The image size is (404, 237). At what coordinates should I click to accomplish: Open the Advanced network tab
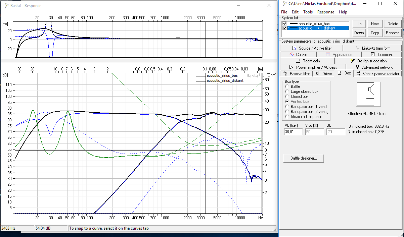pyautogui.click(x=373, y=67)
